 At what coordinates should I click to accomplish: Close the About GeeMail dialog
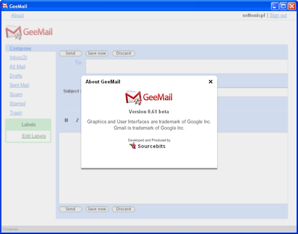[210, 82]
